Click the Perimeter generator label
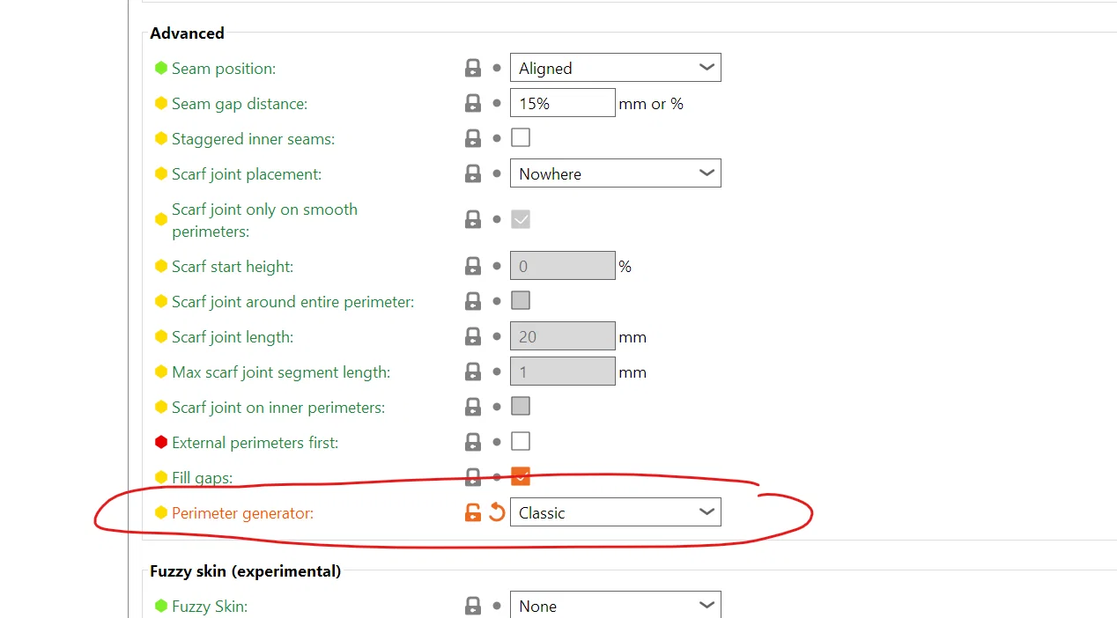 pos(242,513)
